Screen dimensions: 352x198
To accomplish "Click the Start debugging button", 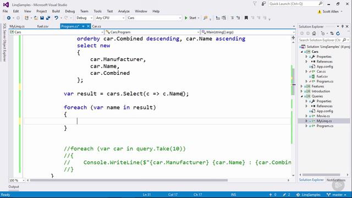I will click(191, 18).
